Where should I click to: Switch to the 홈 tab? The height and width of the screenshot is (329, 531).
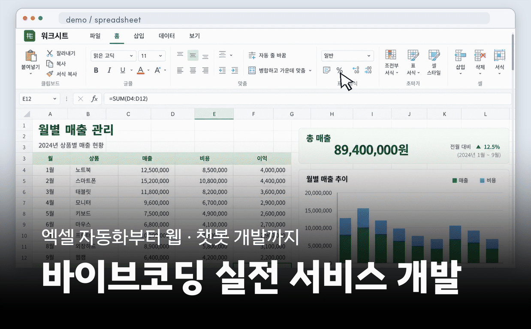[x=117, y=36]
